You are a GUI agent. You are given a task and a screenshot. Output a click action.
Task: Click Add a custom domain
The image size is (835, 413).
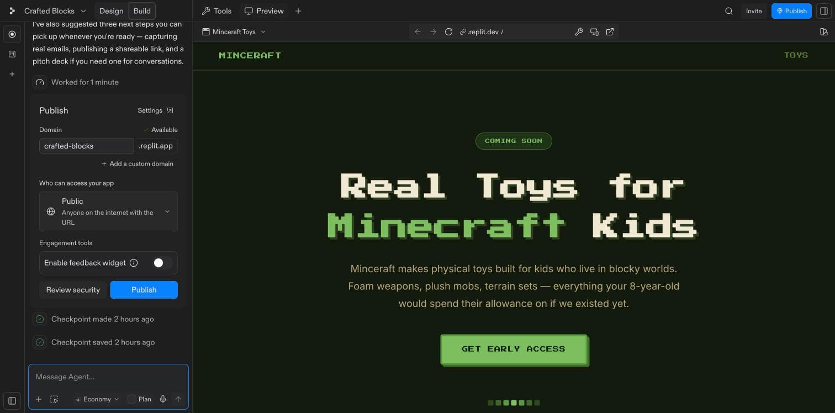tap(138, 164)
